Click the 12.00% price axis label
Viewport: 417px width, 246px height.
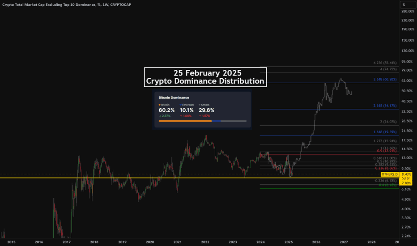click(407, 158)
